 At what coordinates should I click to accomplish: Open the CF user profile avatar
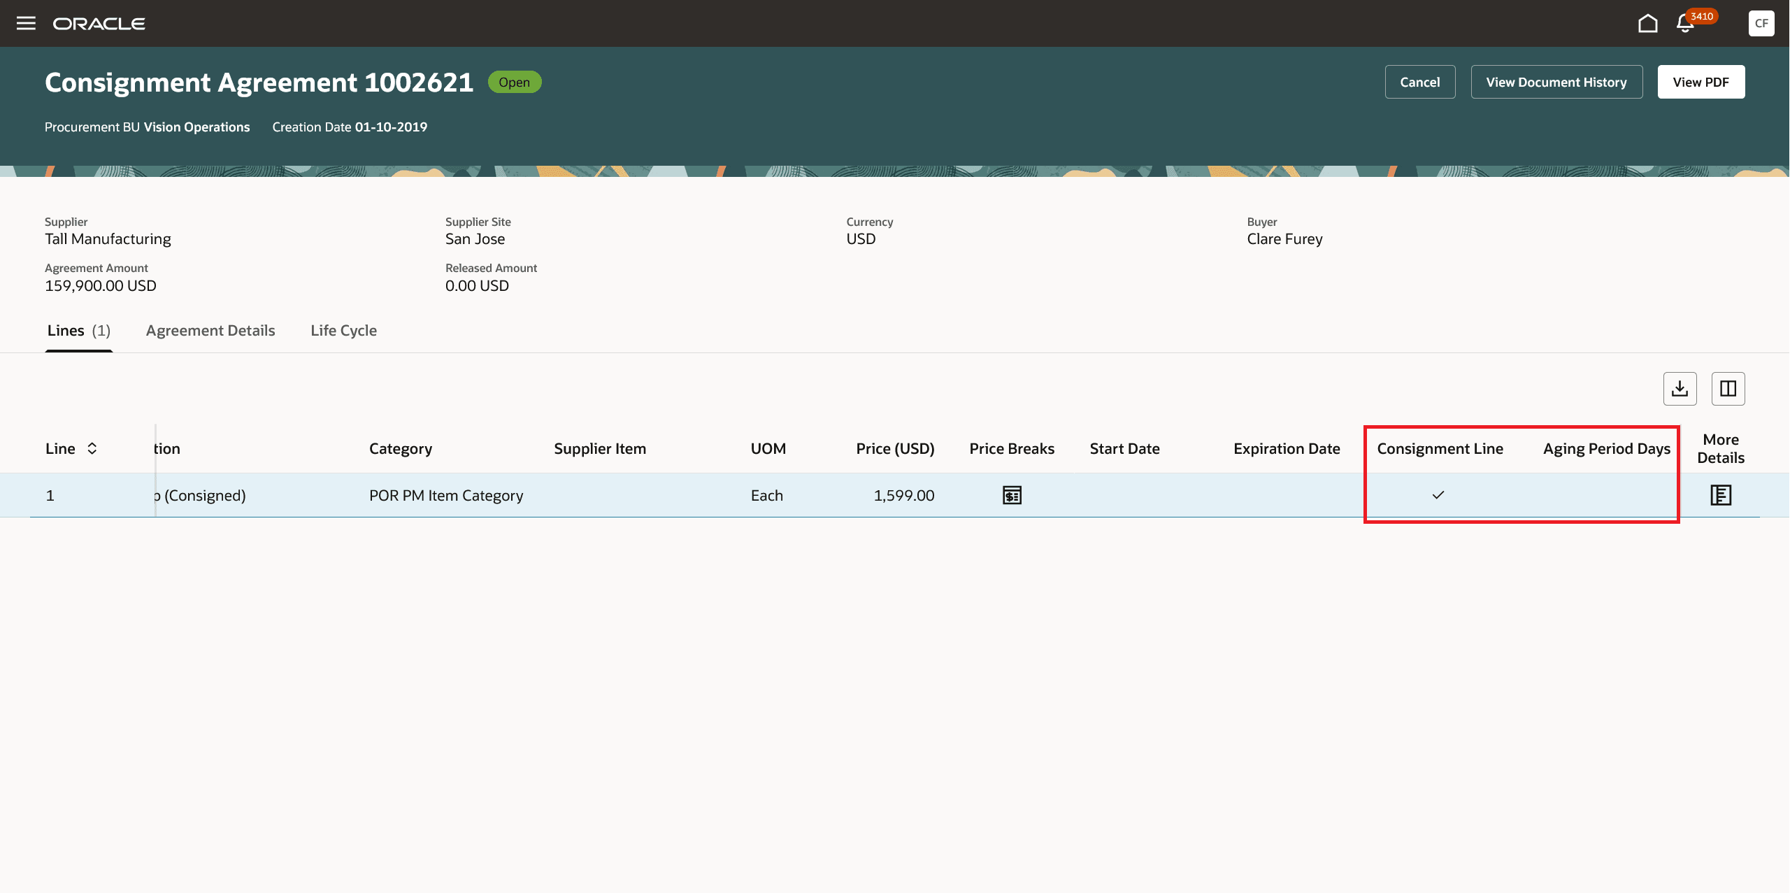coord(1761,23)
